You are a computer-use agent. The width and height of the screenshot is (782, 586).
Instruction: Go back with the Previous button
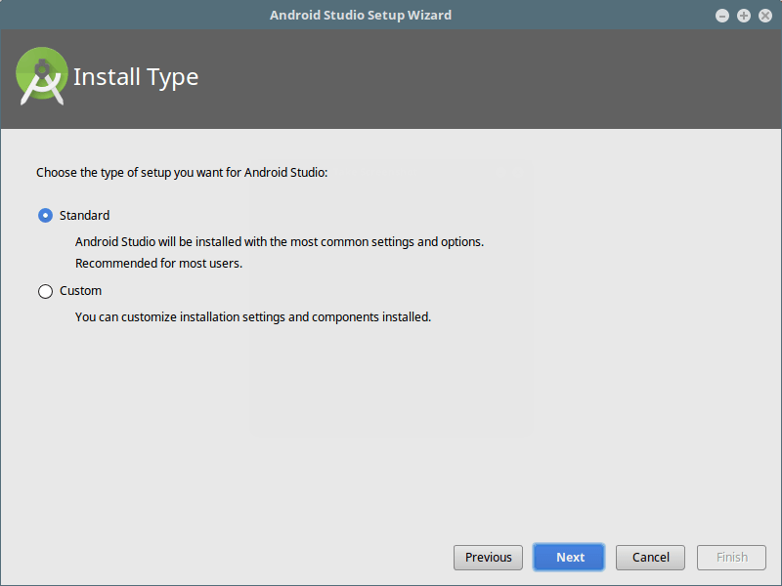click(x=488, y=558)
